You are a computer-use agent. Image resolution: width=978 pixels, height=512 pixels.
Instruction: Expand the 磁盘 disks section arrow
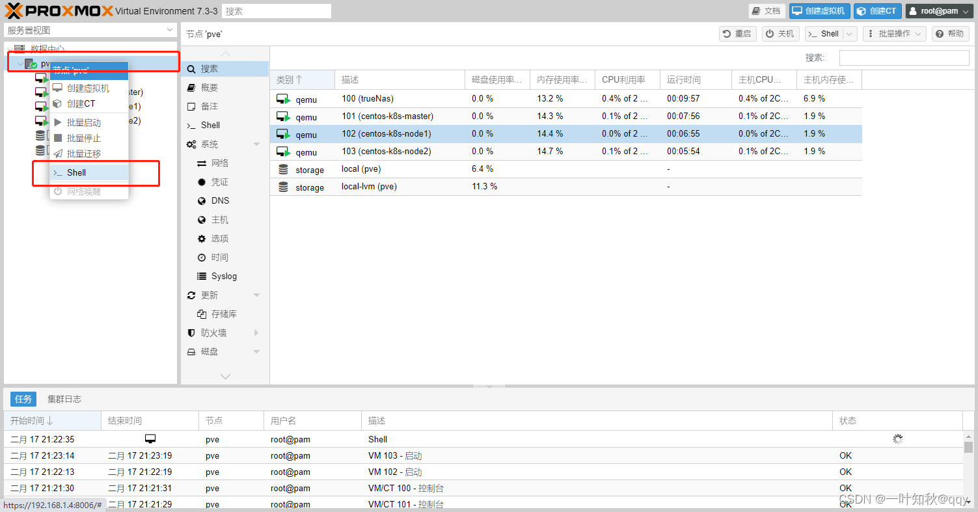pos(256,351)
